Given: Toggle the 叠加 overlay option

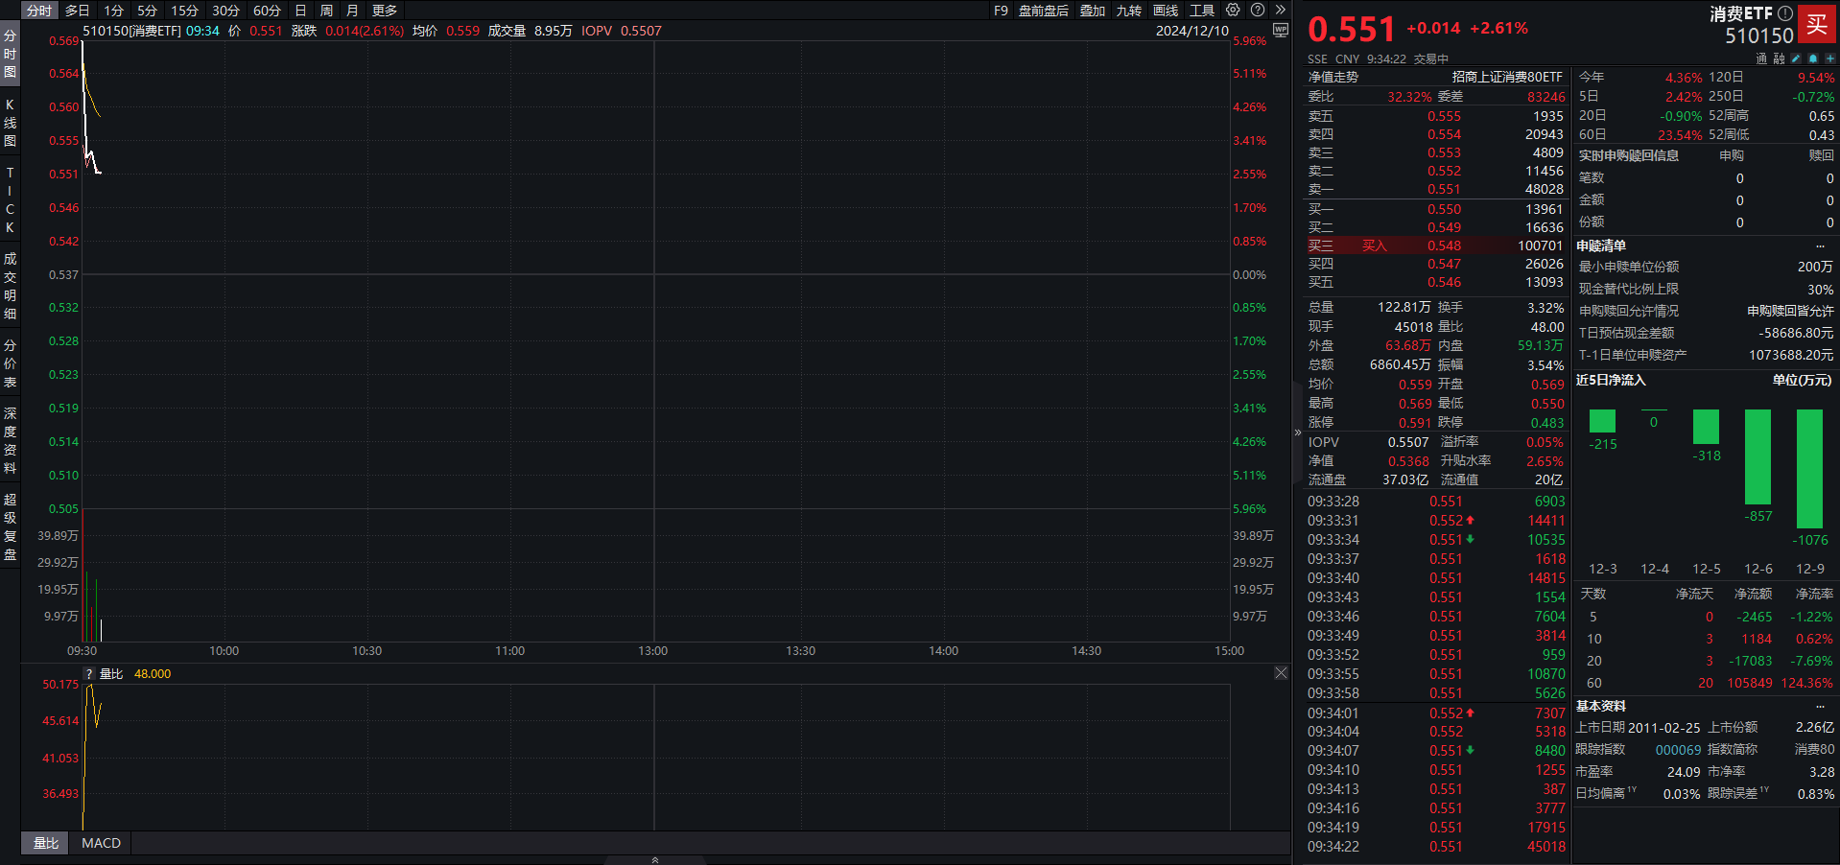Looking at the screenshot, I should point(1093,11).
